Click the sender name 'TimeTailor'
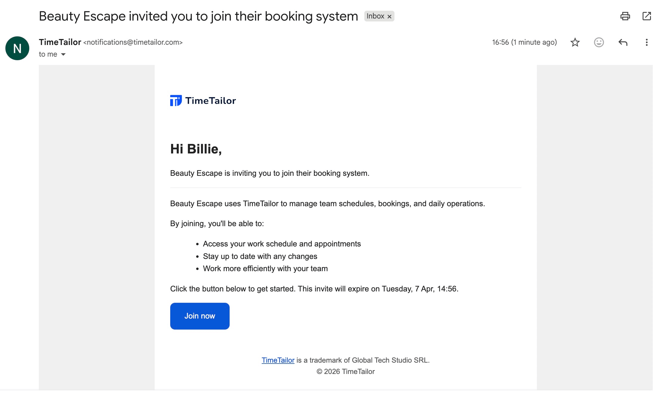The width and height of the screenshot is (662, 399). (x=60, y=42)
